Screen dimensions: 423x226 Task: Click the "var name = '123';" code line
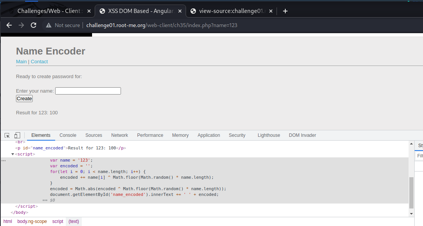(71, 160)
